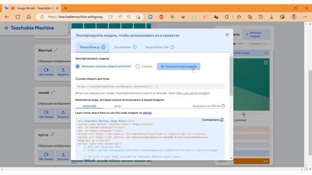
Task: Click the read aloud icon in address bar
Action: click(x=120, y=17)
